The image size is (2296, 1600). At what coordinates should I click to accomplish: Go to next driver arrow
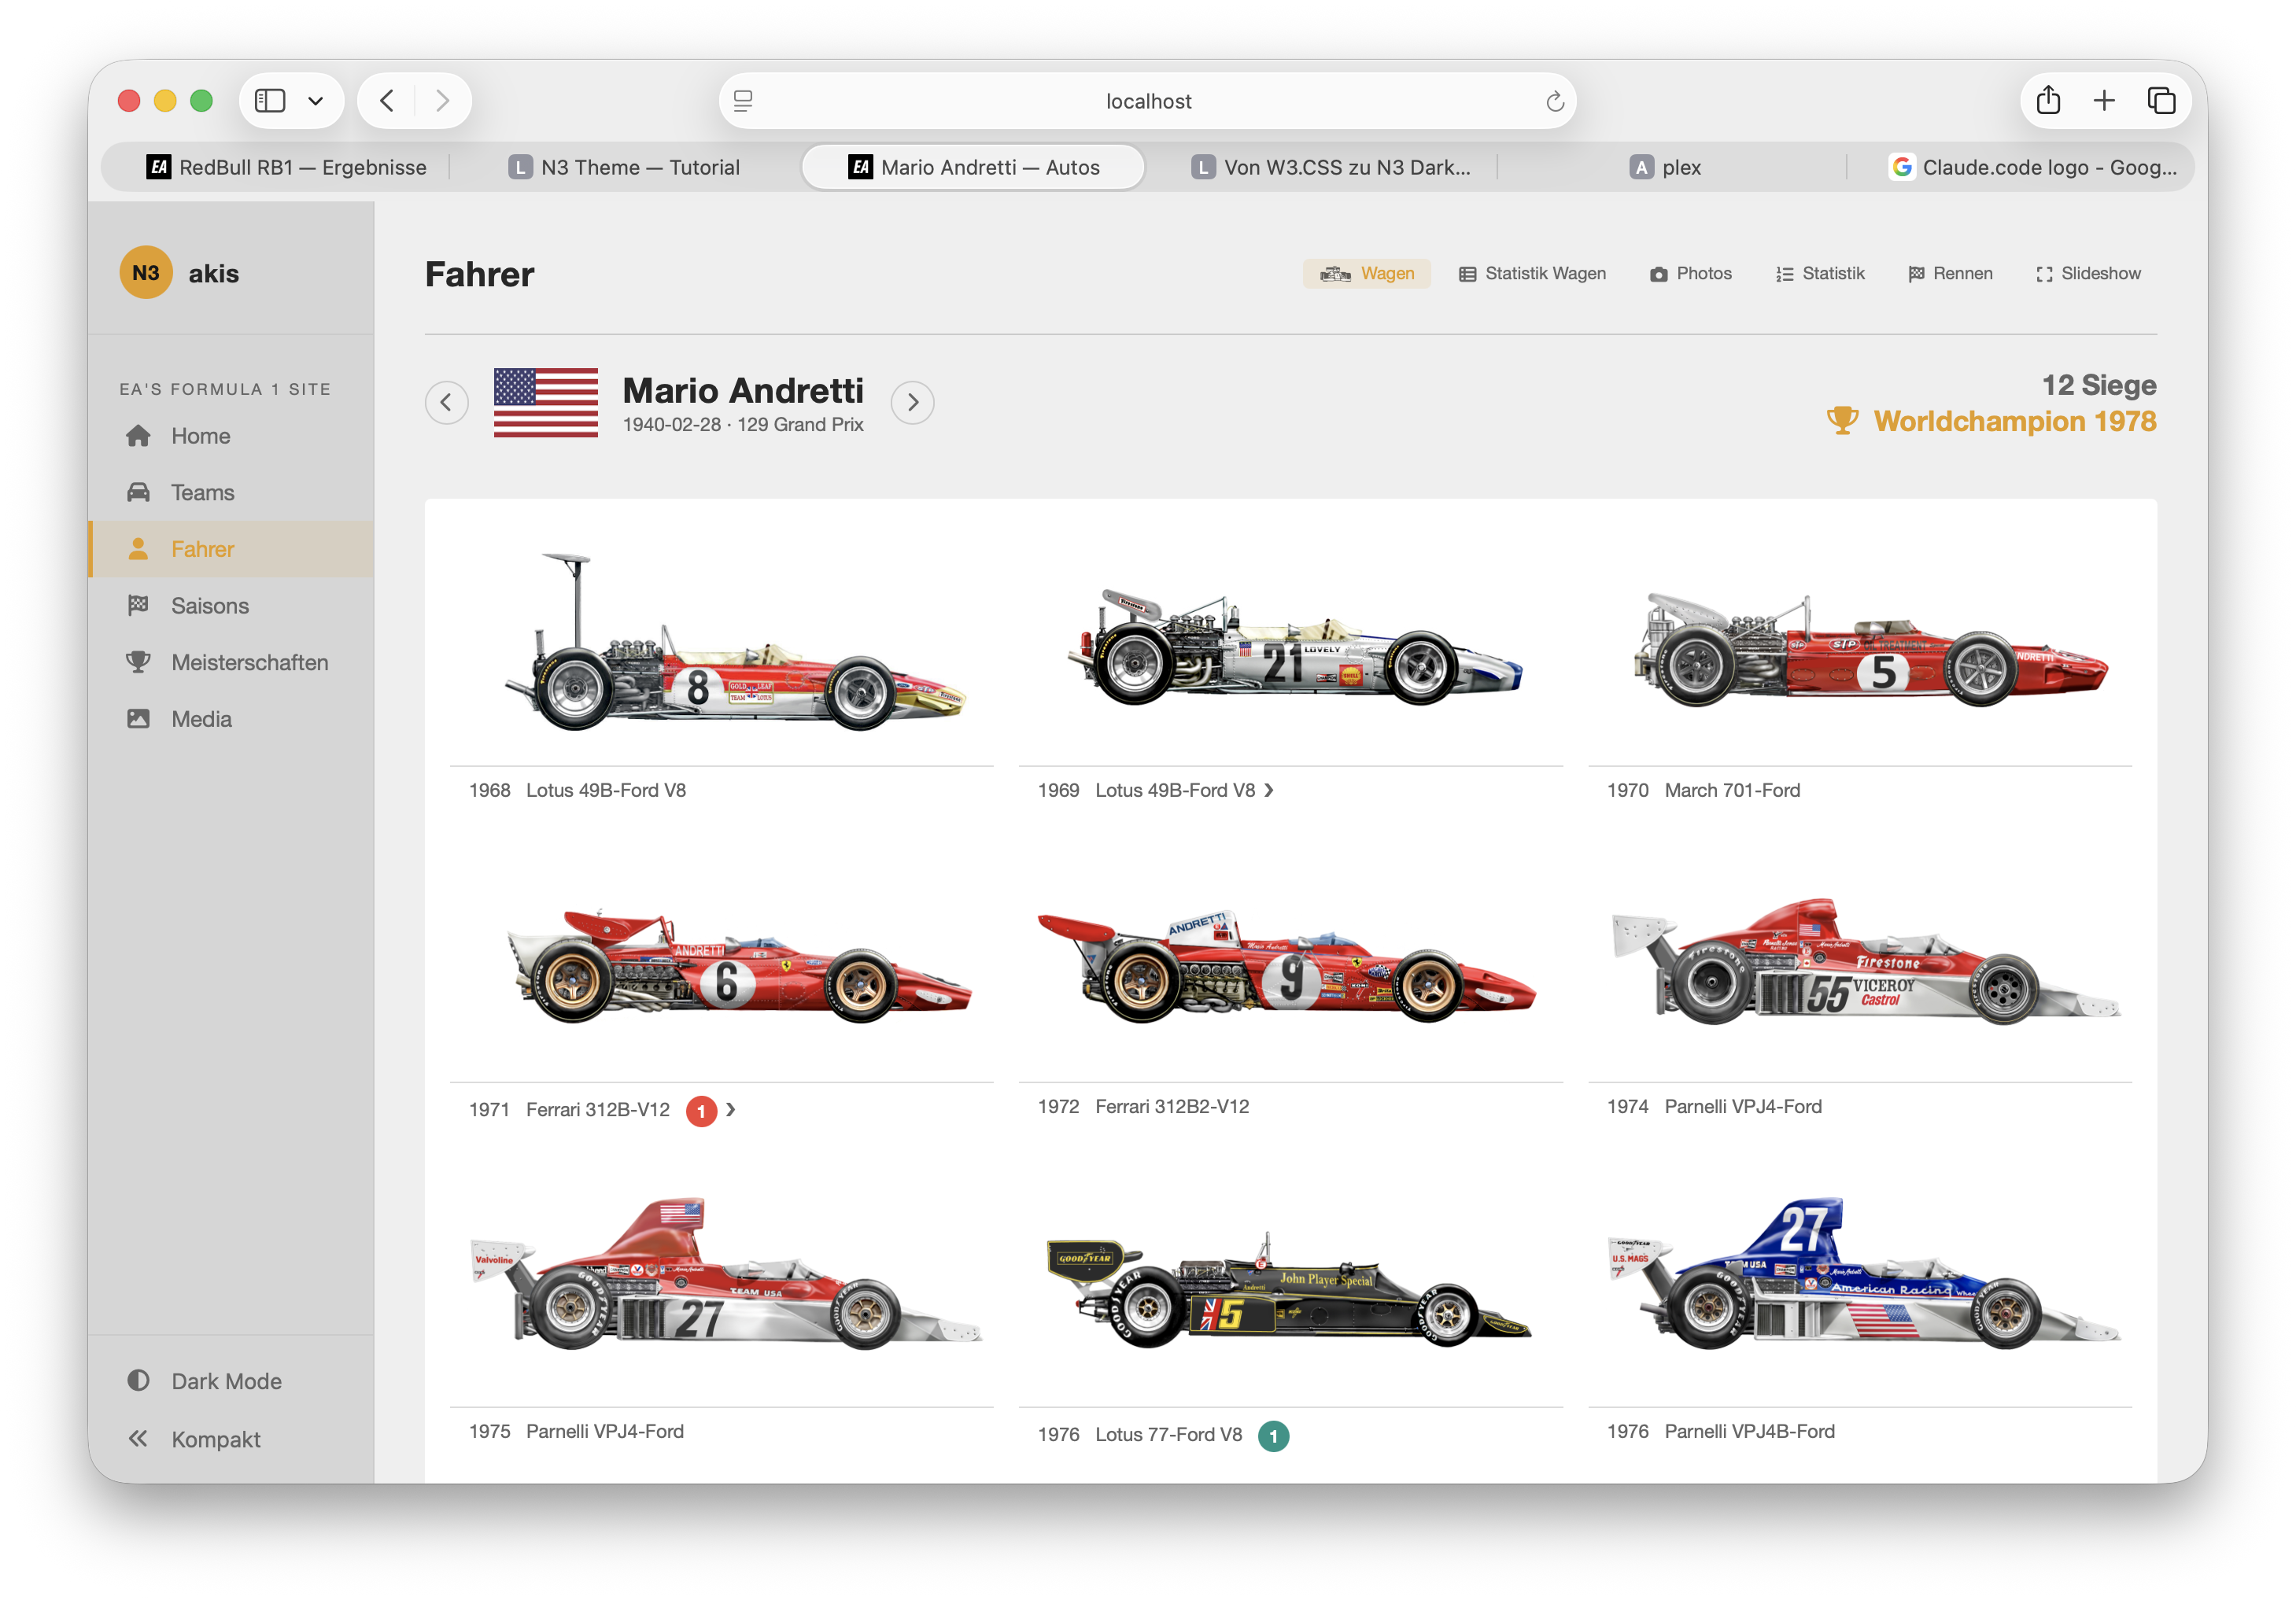912,402
